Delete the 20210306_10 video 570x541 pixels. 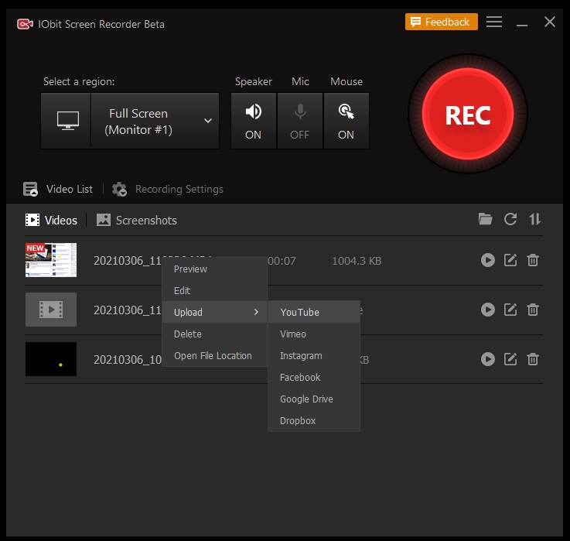click(533, 359)
